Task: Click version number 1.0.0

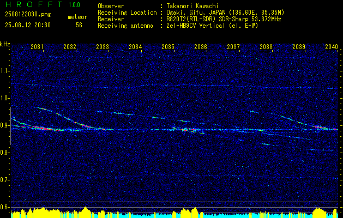Action: [x=74, y=4]
